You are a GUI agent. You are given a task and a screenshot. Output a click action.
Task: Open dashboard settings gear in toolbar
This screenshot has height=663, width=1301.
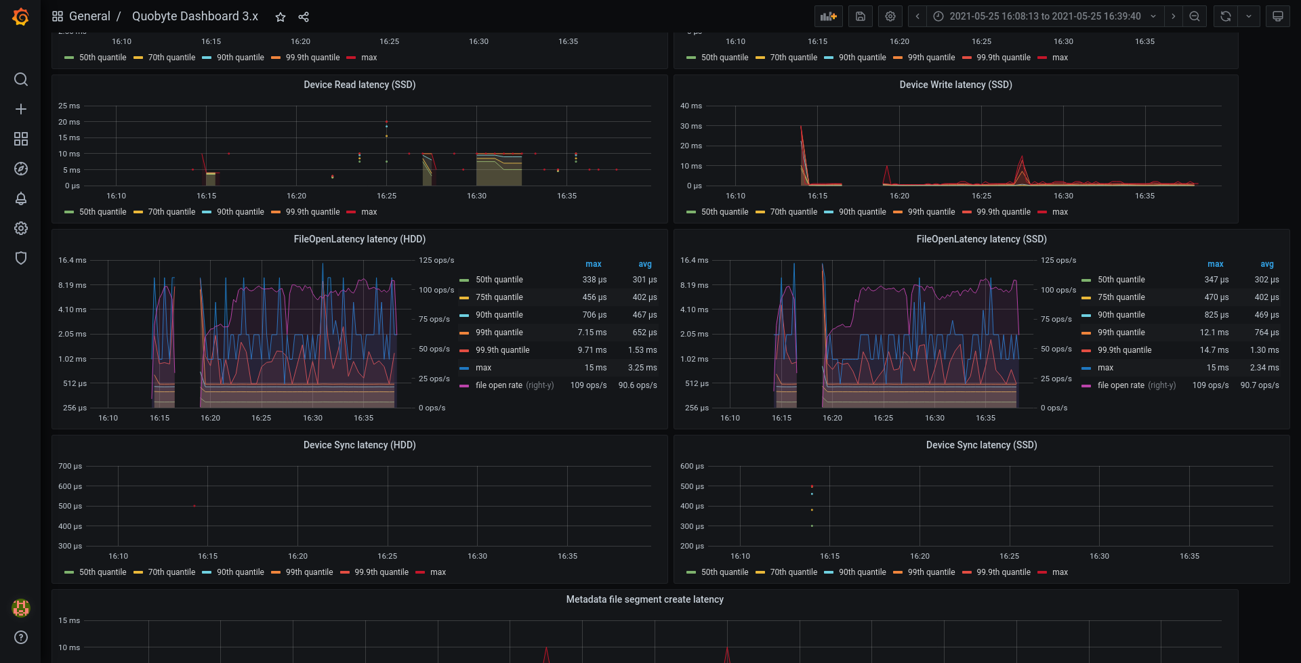click(890, 16)
